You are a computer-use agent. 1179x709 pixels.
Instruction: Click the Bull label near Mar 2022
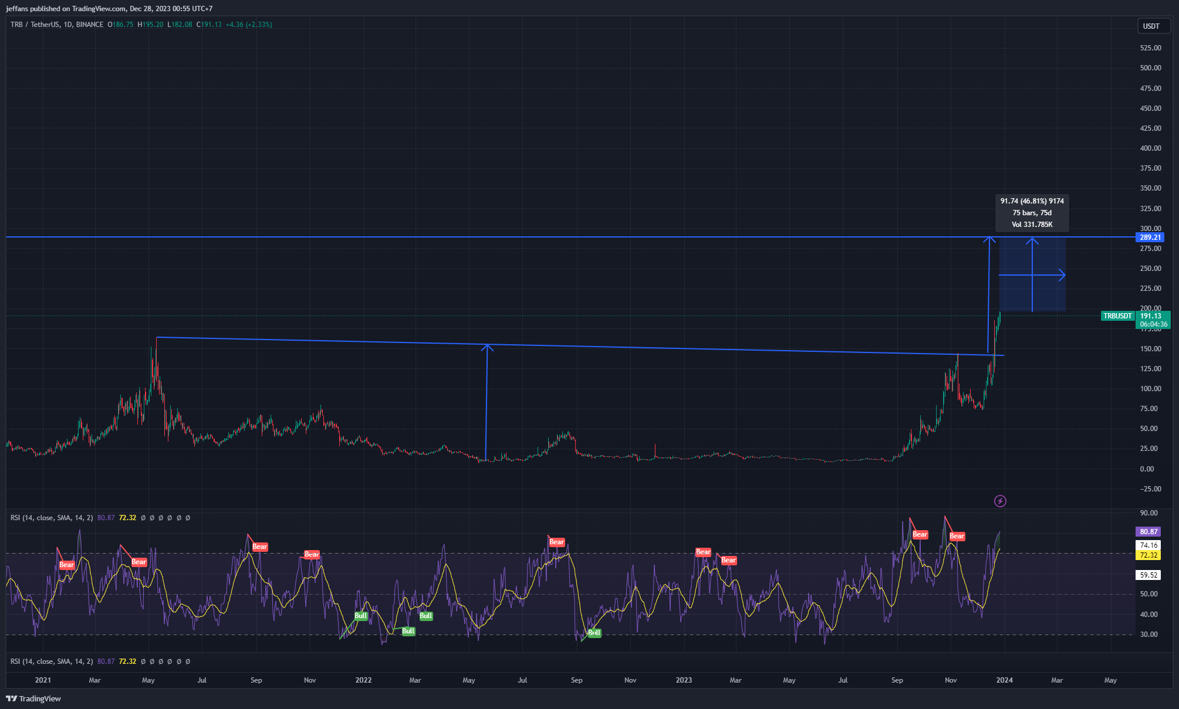[x=426, y=616]
